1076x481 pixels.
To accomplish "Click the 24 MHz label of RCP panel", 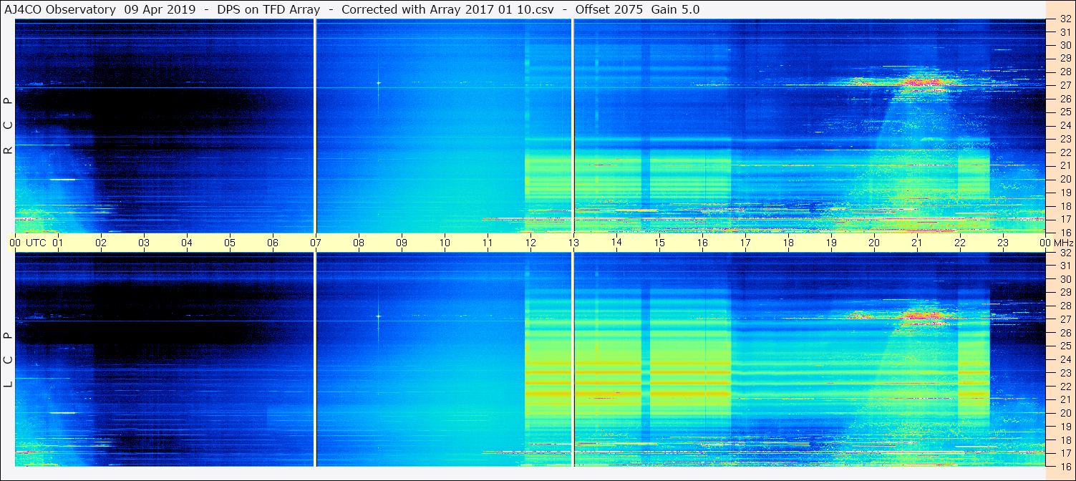I will (x=1065, y=126).
